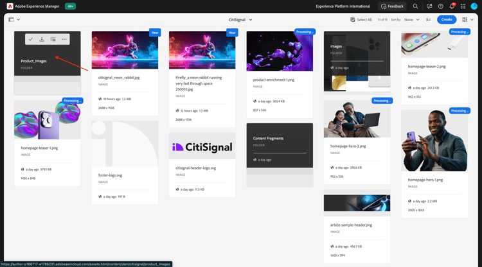The image size is (482, 267).
Task: Click the New badge on citisignal_neon_rabbit.jpg
Action: pyautogui.click(x=155, y=33)
